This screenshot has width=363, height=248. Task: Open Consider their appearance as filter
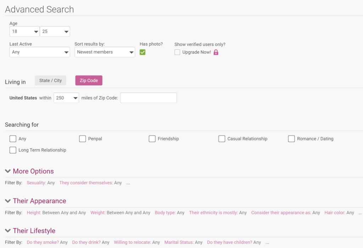tap(281, 213)
